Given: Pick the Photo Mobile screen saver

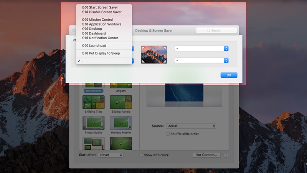Looking at the screenshot, I should (x=93, y=123).
